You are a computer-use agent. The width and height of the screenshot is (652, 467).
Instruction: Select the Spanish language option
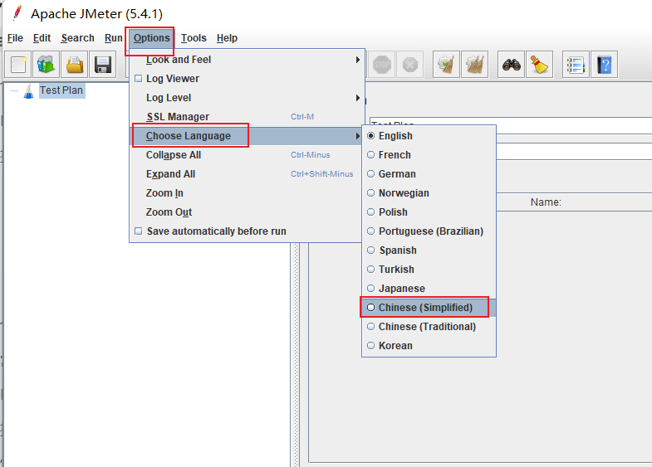[429, 251]
